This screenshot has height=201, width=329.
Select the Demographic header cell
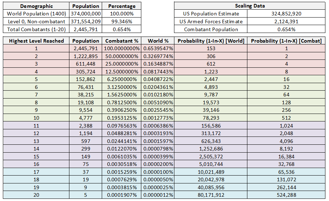pyautogui.click(x=36, y=6)
